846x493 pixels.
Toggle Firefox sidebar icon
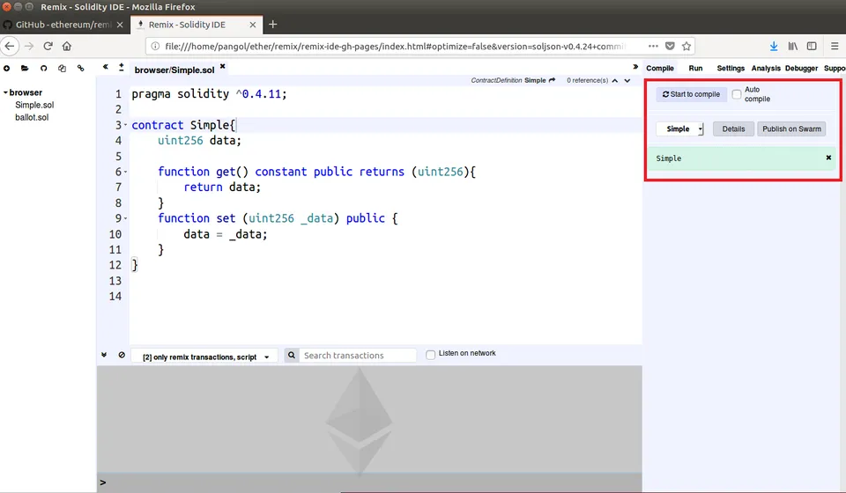(x=812, y=47)
